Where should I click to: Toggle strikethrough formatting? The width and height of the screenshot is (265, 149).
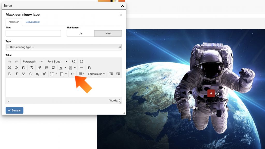(x=31, y=74)
